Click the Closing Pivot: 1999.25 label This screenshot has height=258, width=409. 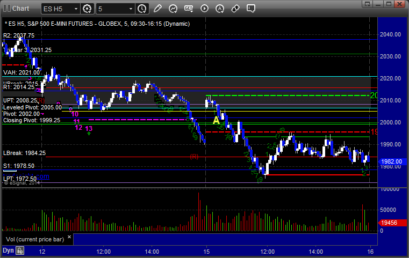pyautogui.click(x=32, y=120)
